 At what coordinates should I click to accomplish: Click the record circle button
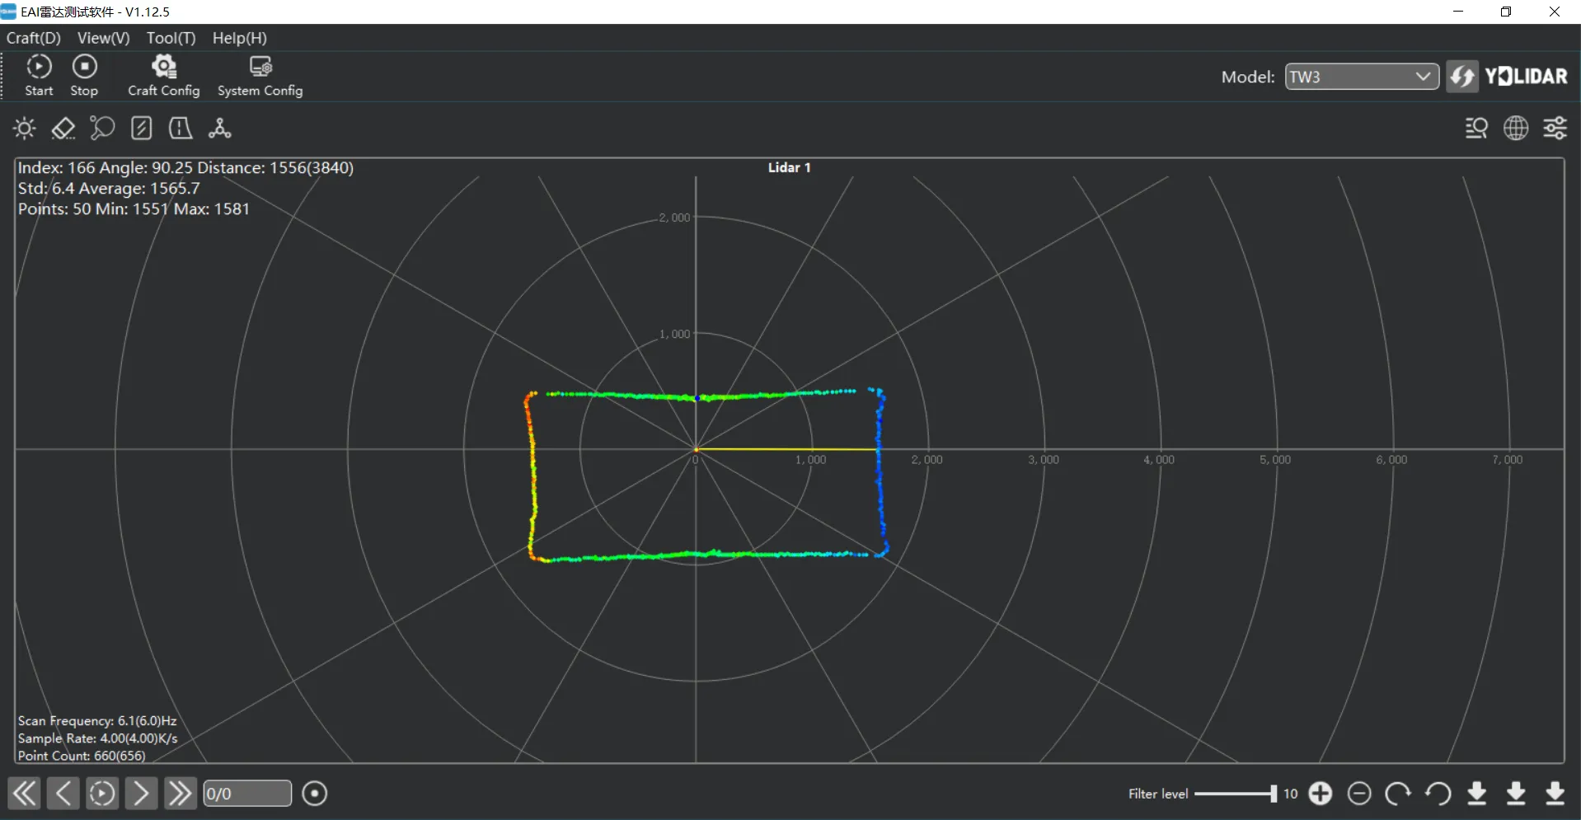315,794
